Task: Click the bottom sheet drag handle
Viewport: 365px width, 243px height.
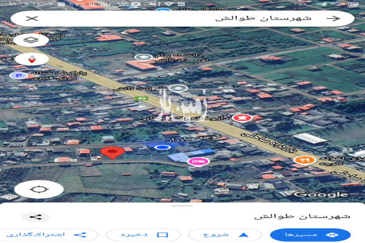Action: click(x=182, y=205)
